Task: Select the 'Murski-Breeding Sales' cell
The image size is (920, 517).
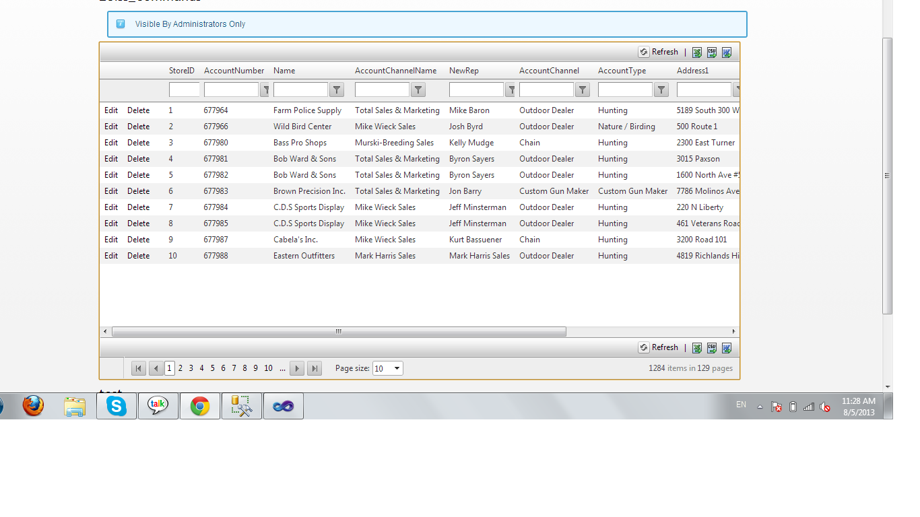Action: click(395, 143)
